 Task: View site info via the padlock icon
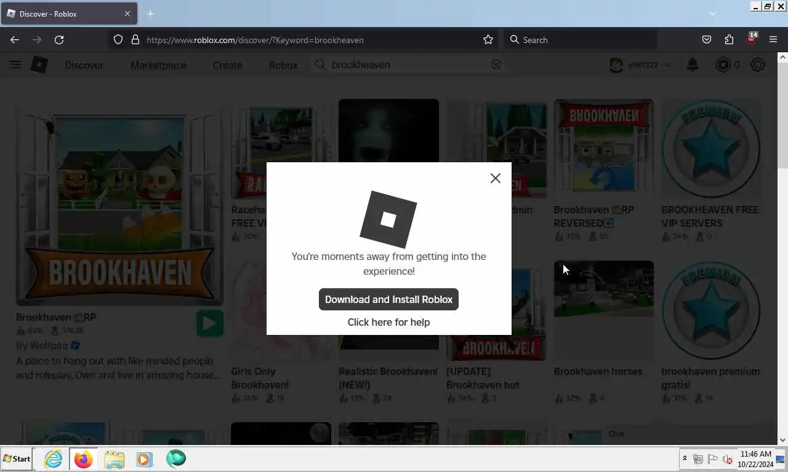click(x=135, y=39)
